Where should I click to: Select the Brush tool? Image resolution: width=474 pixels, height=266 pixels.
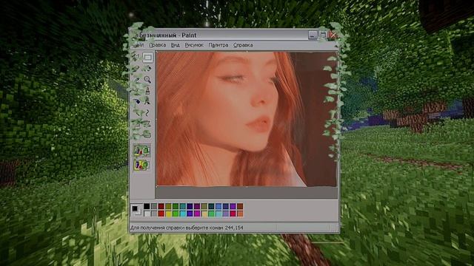point(147,90)
